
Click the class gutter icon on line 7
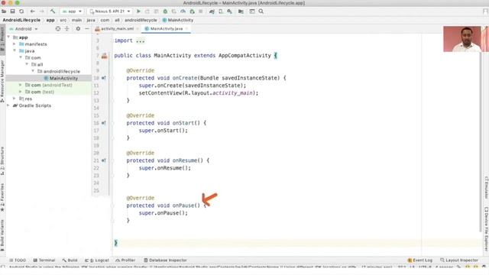click(x=104, y=56)
